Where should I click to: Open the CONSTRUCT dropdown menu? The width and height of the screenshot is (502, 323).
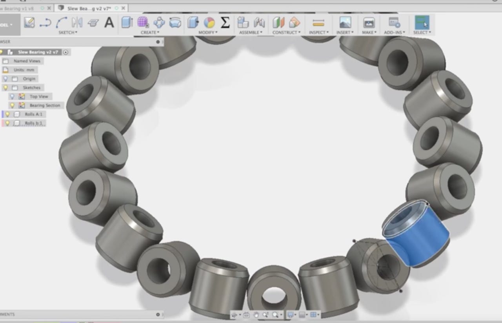pyautogui.click(x=286, y=33)
